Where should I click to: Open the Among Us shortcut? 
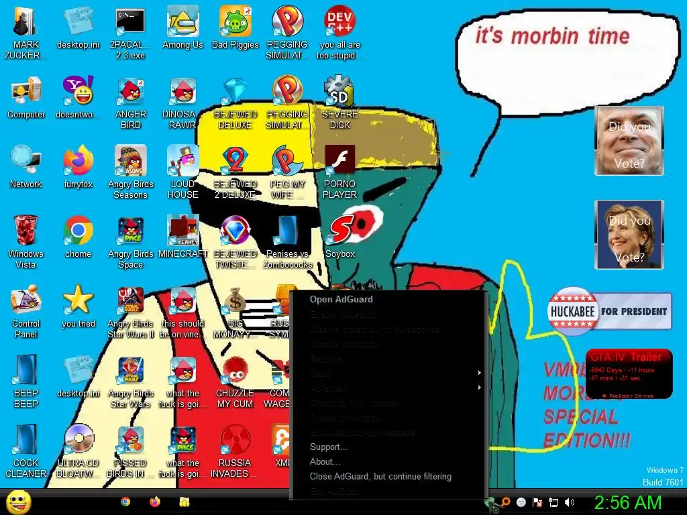[x=182, y=28]
